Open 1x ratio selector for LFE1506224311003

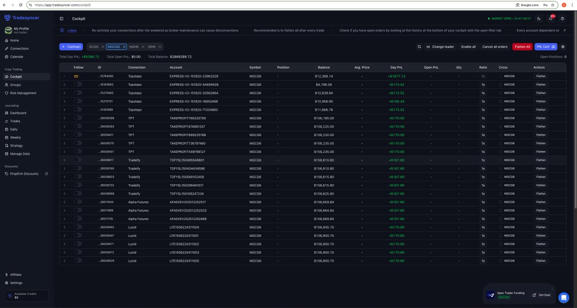tap(483, 252)
